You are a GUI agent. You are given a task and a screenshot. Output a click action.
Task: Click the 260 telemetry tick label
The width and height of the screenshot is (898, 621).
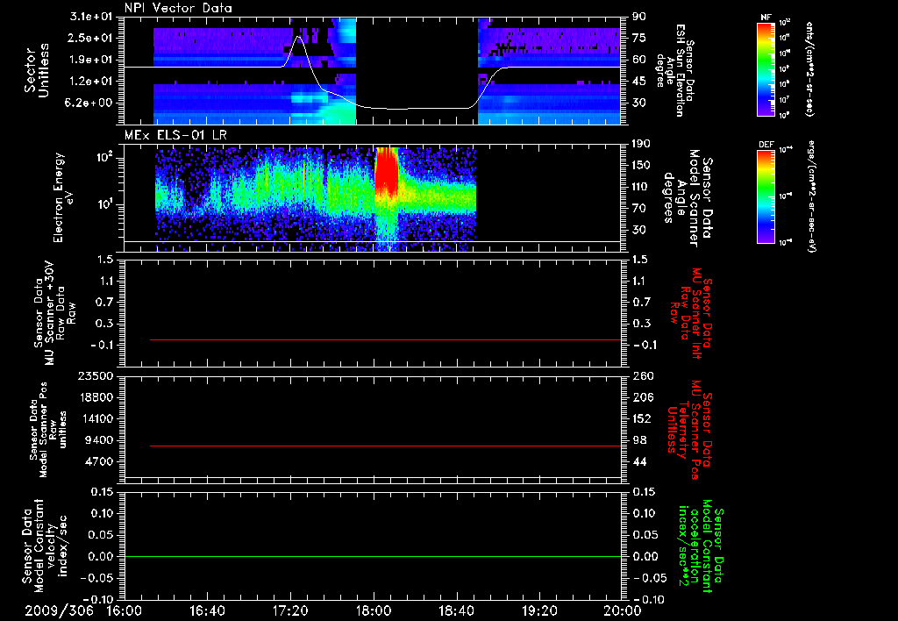642,376
